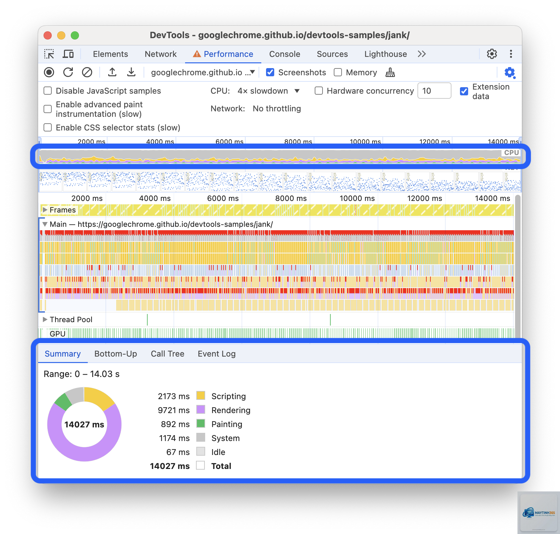Open the Sources tab
The height and width of the screenshot is (534, 560).
[x=332, y=54]
